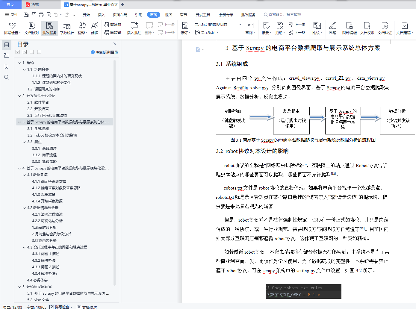This screenshot has width=416, height=309.
Task: Click 智能识别目录 link
Action: 105,52
